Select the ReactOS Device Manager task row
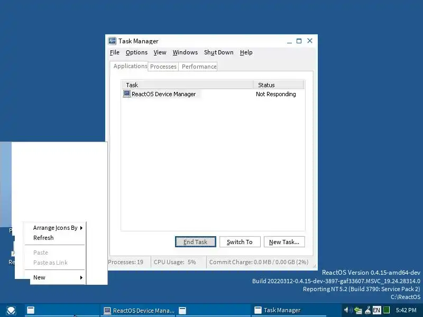 [213, 94]
